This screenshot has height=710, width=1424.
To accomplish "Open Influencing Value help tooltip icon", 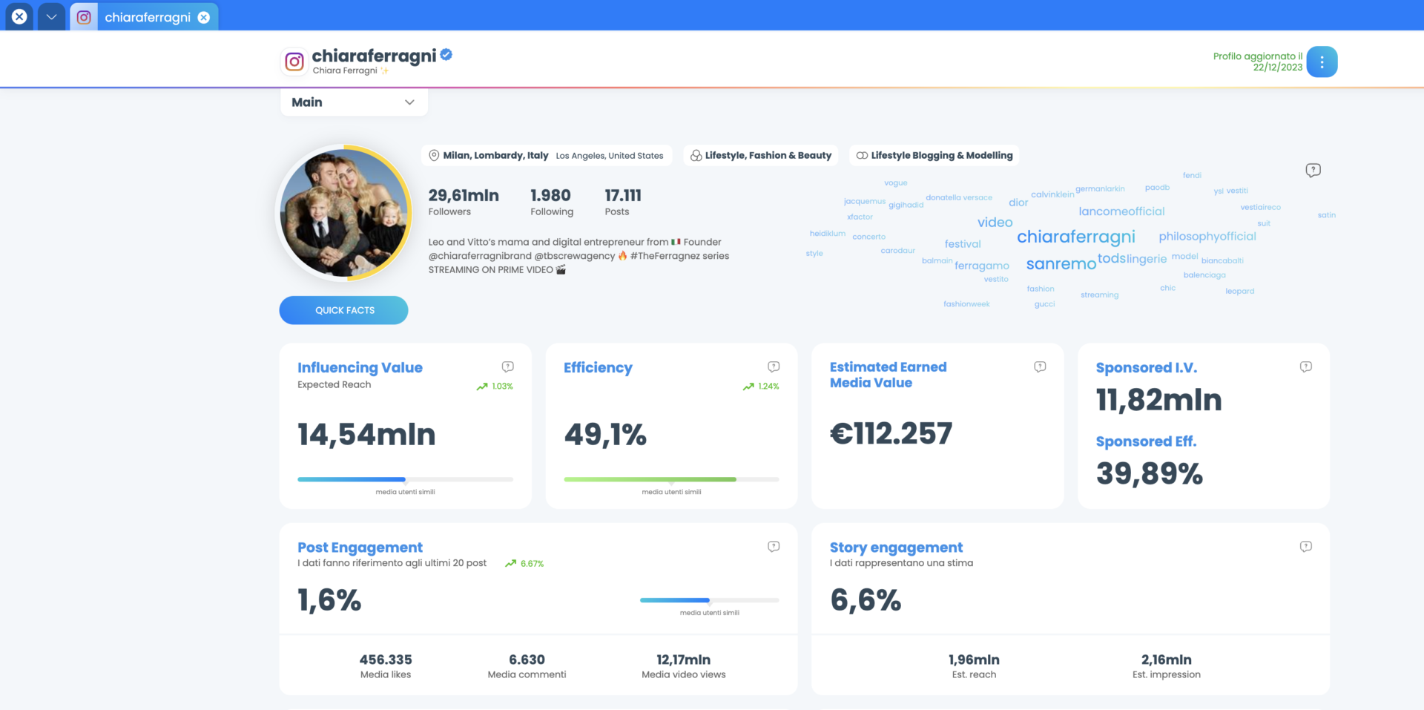I will 508,366.
